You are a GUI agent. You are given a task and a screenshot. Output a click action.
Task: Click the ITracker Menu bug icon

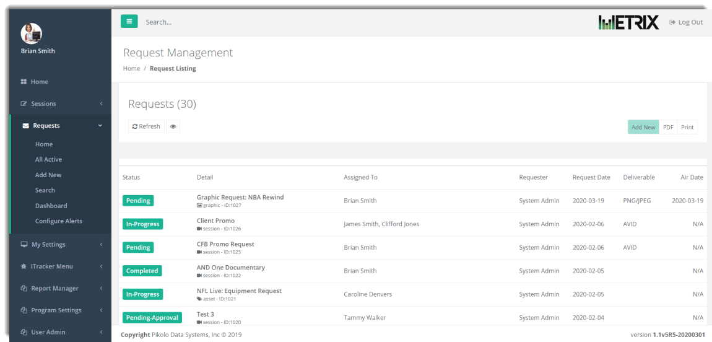click(24, 266)
